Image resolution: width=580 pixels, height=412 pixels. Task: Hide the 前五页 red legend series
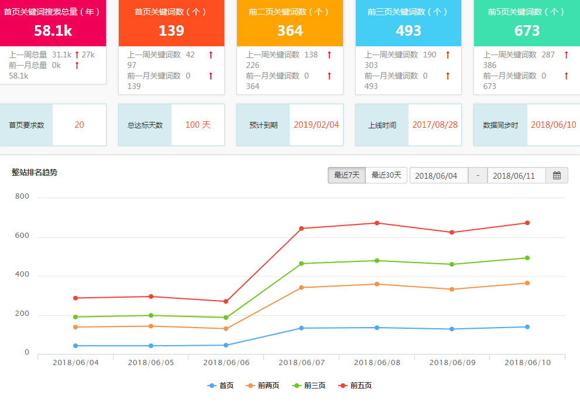click(355, 386)
